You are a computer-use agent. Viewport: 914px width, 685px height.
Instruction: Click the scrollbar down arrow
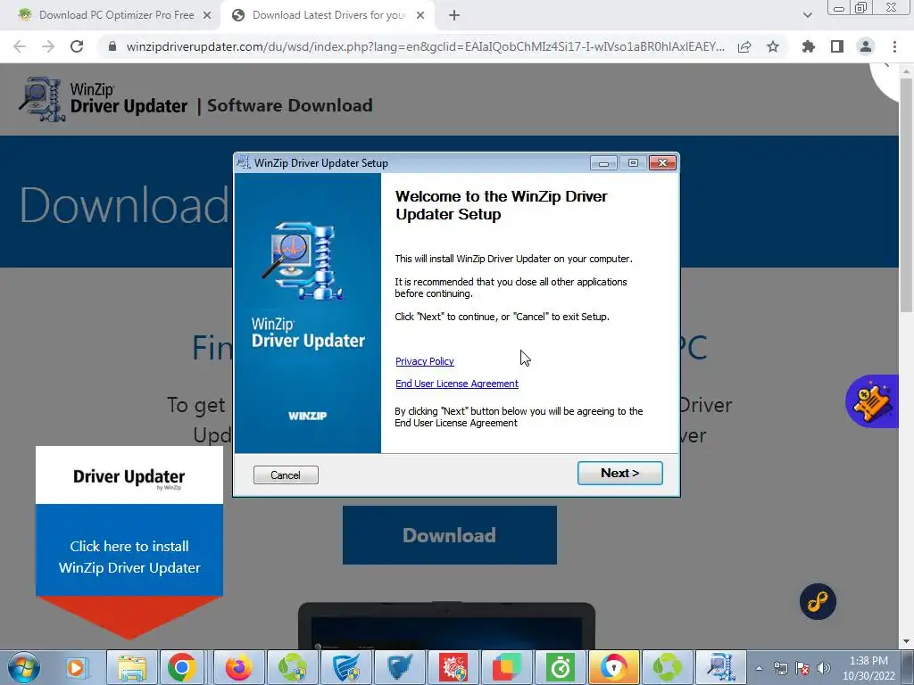905,641
